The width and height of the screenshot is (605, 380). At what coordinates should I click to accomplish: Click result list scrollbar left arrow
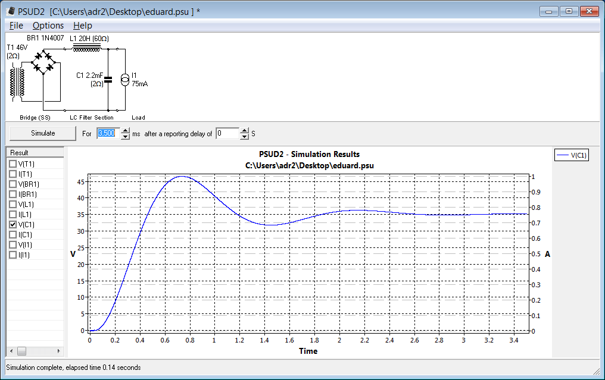tap(11, 351)
